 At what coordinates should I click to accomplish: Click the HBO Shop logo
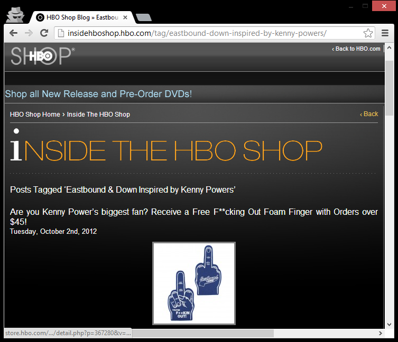(x=43, y=56)
